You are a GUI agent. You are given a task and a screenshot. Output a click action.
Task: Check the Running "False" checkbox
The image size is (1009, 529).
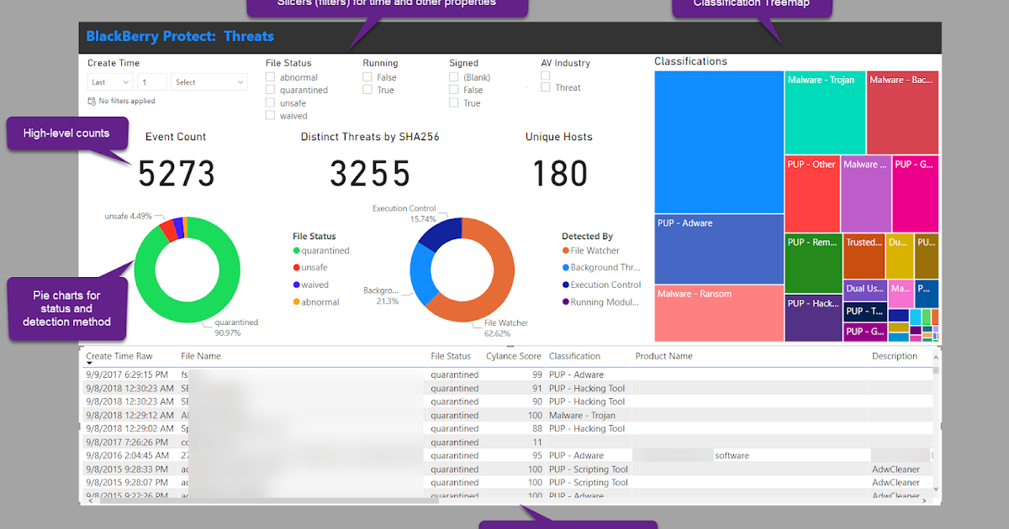pyautogui.click(x=367, y=76)
